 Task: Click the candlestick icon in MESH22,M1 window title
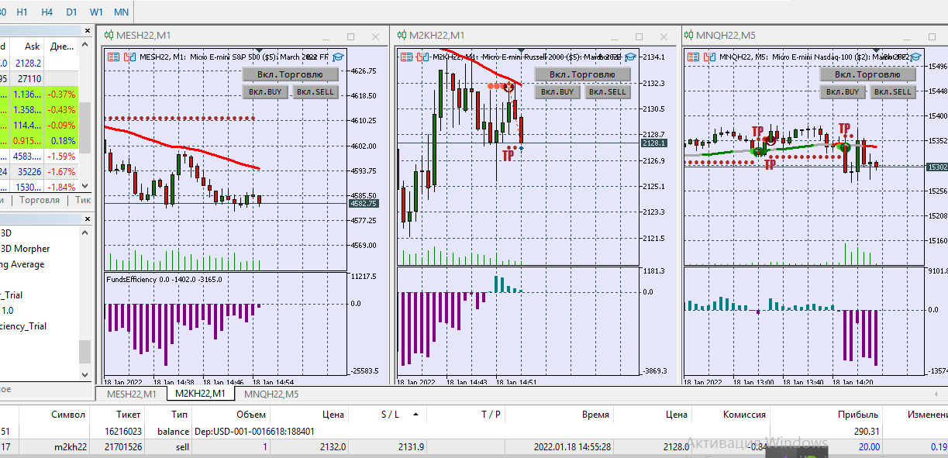[109, 36]
